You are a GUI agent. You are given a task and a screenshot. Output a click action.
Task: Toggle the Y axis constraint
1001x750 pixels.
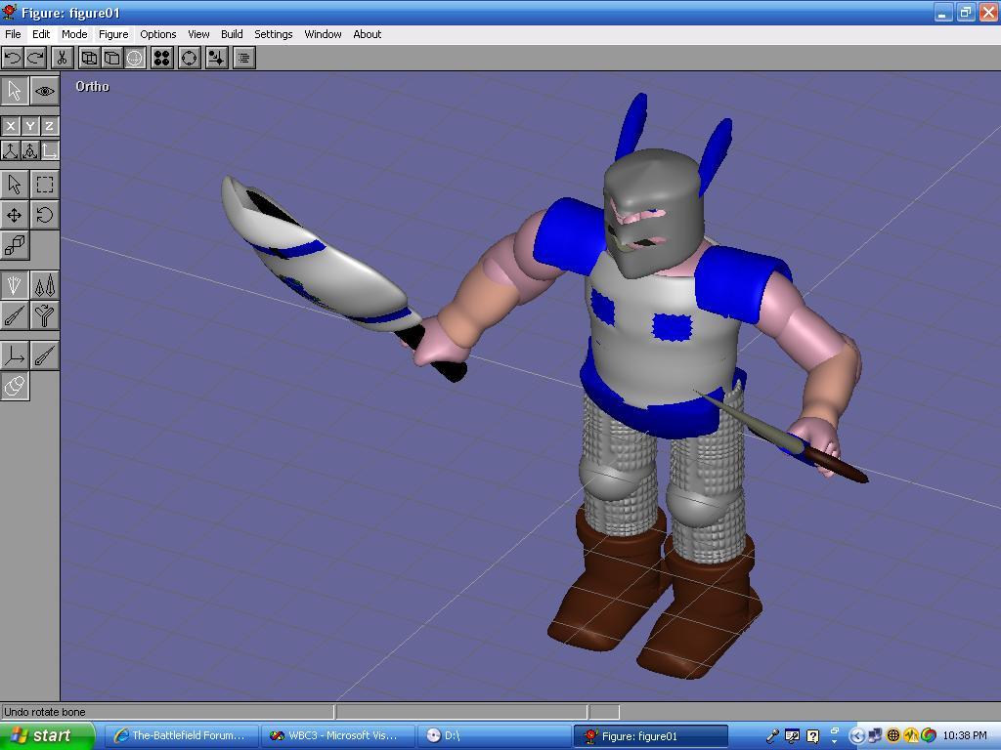point(30,126)
